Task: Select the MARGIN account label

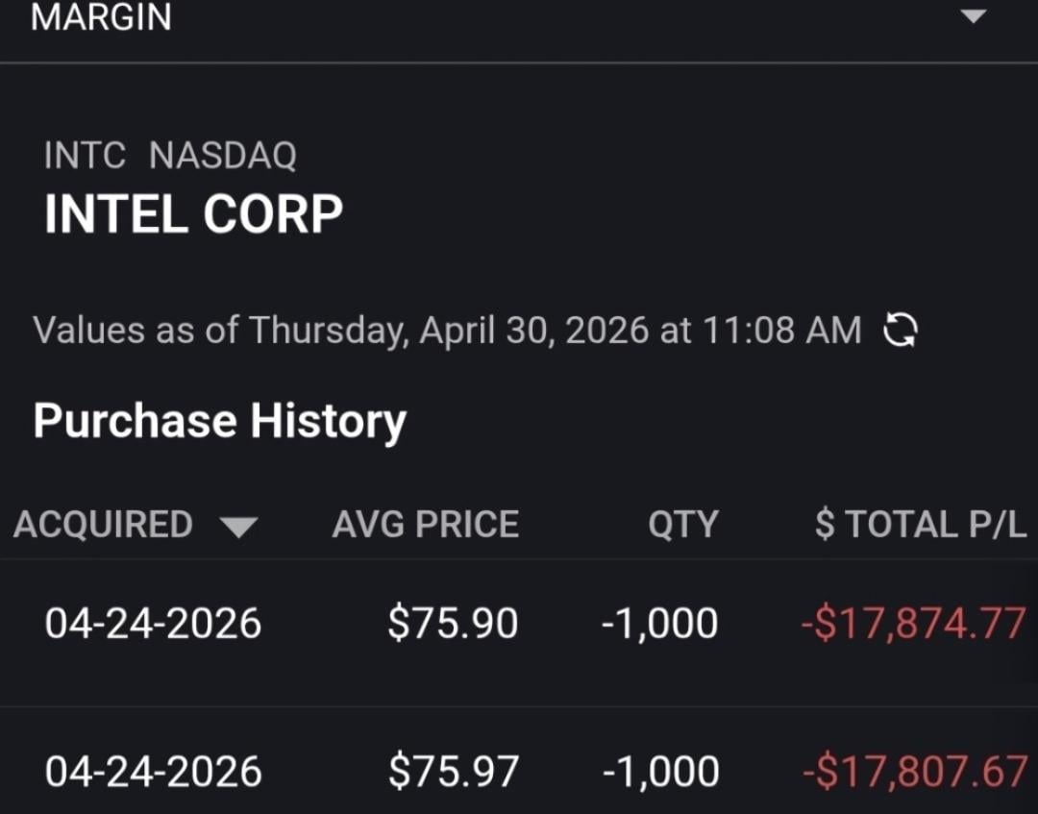Action: click(x=101, y=17)
